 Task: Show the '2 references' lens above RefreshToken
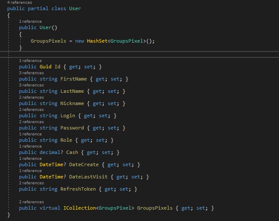31,183
